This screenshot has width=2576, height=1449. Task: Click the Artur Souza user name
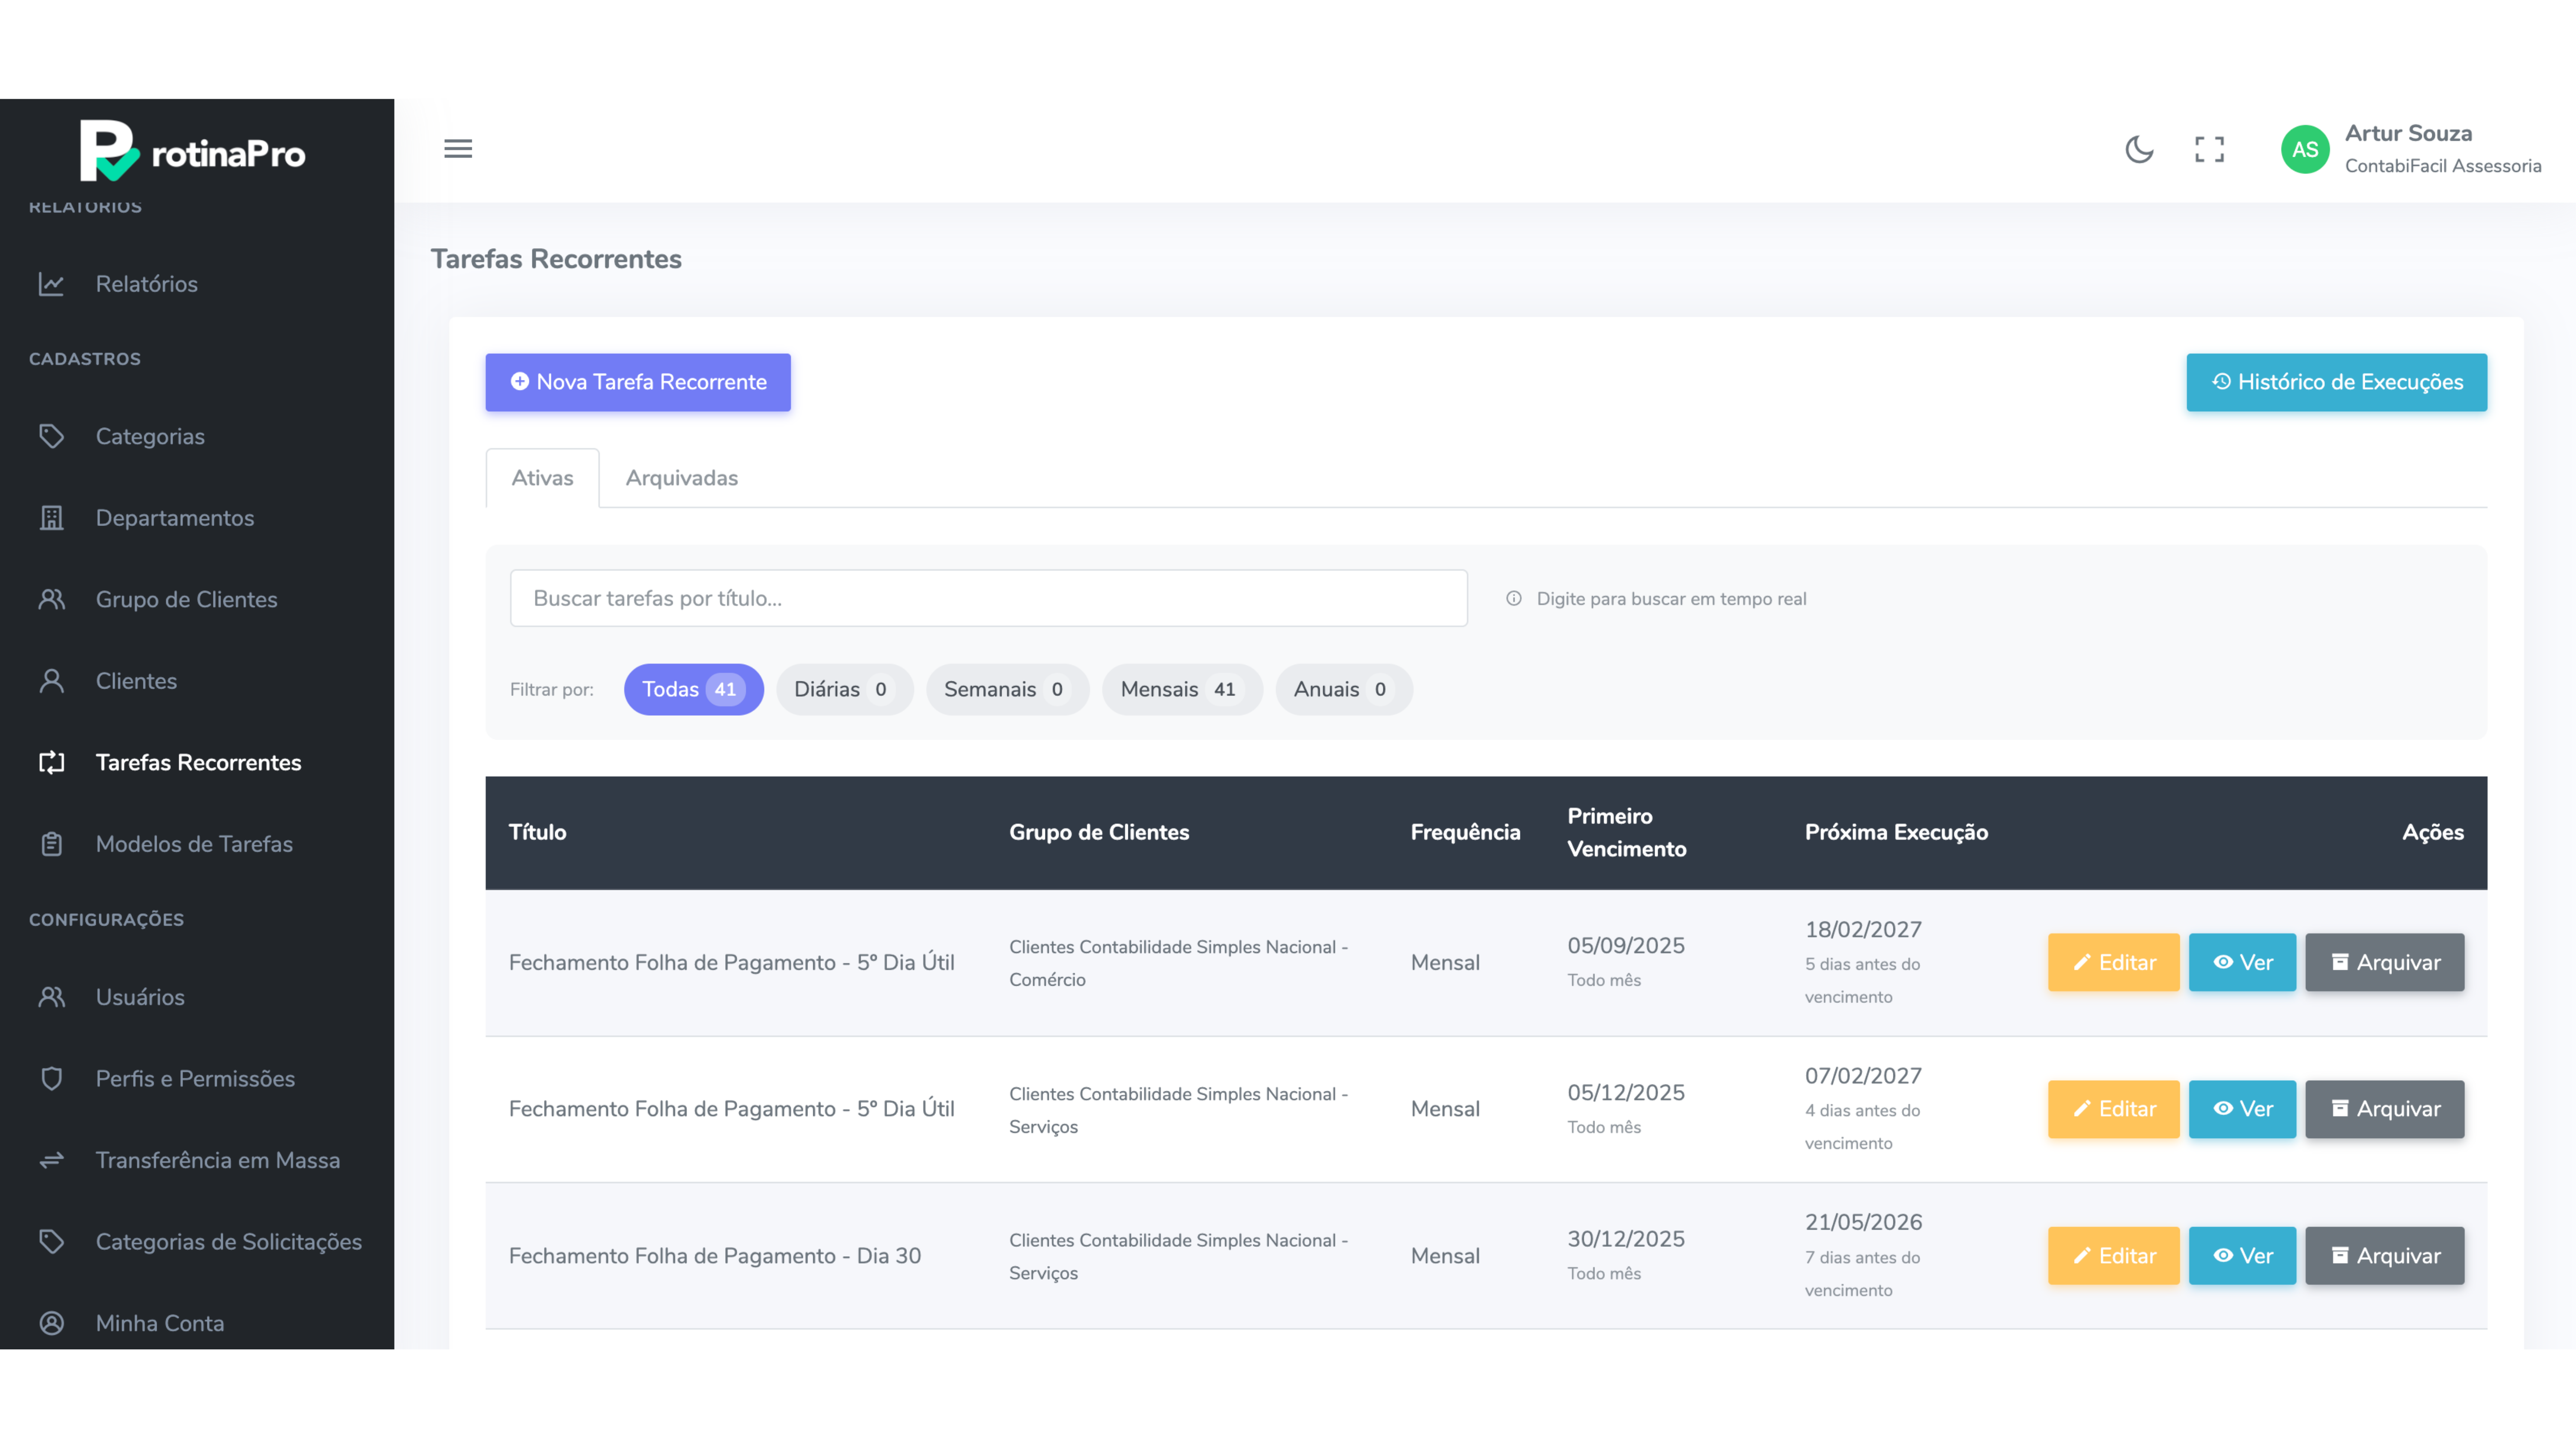coord(2408,133)
